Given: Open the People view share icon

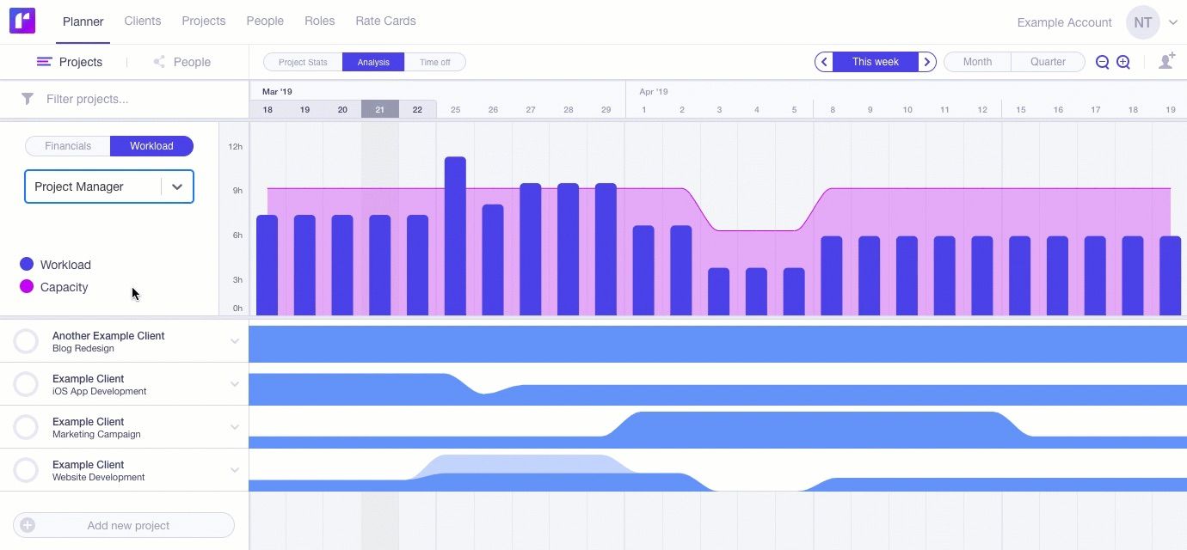Looking at the screenshot, I should 160,61.
